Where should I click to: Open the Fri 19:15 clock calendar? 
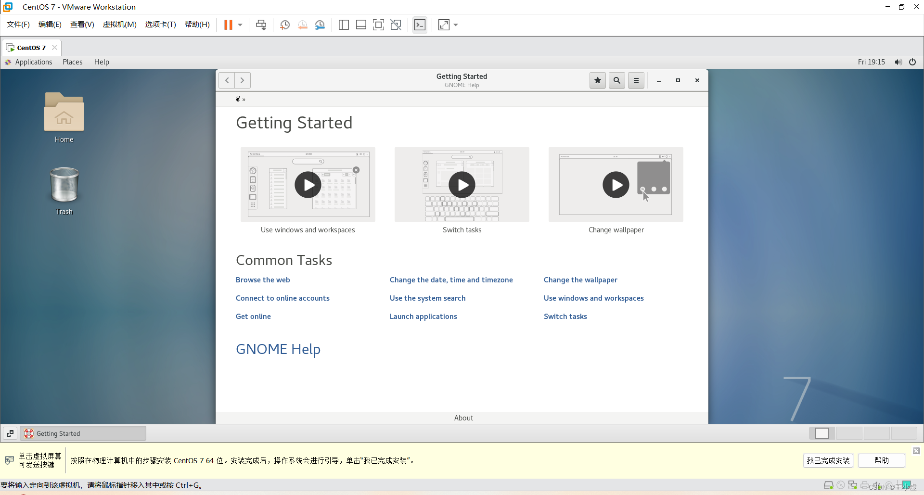click(x=871, y=62)
